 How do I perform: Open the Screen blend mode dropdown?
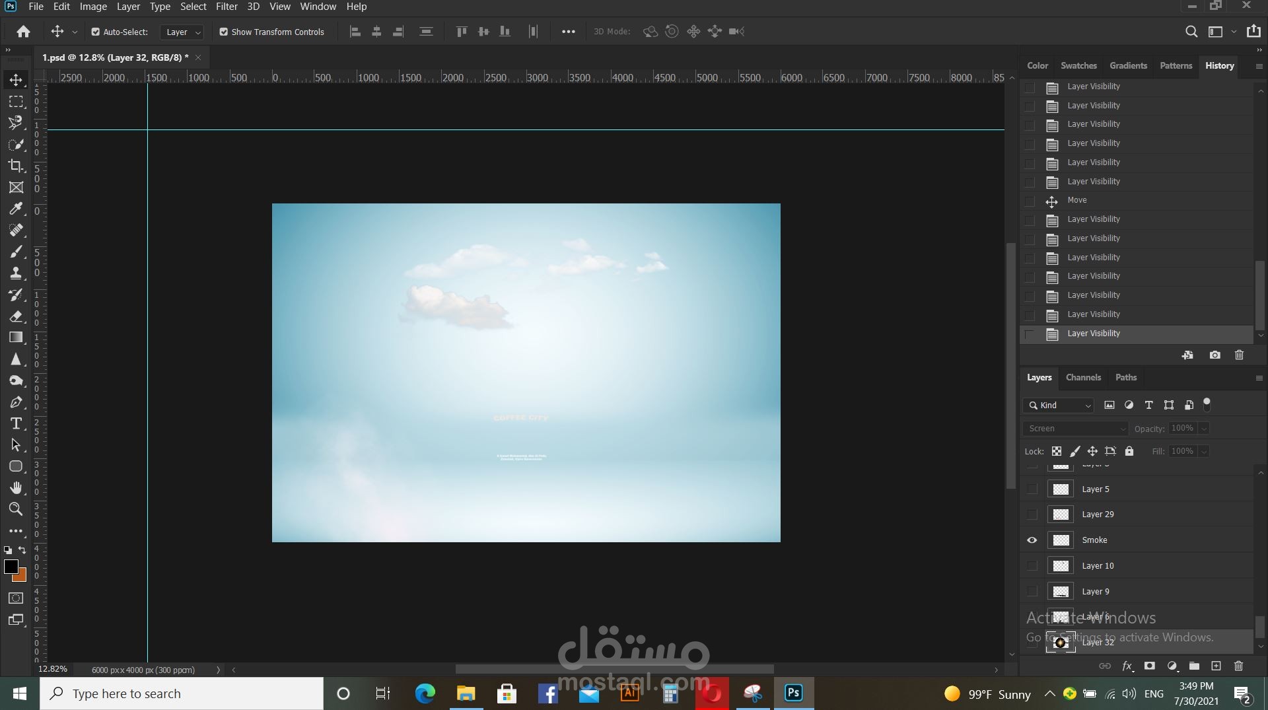tap(1075, 429)
